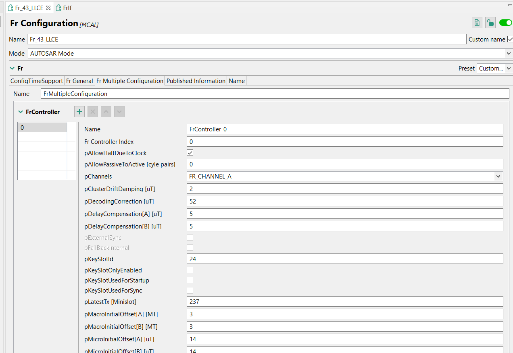Click the move up arrow in FrController toolbar

pyautogui.click(x=106, y=112)
